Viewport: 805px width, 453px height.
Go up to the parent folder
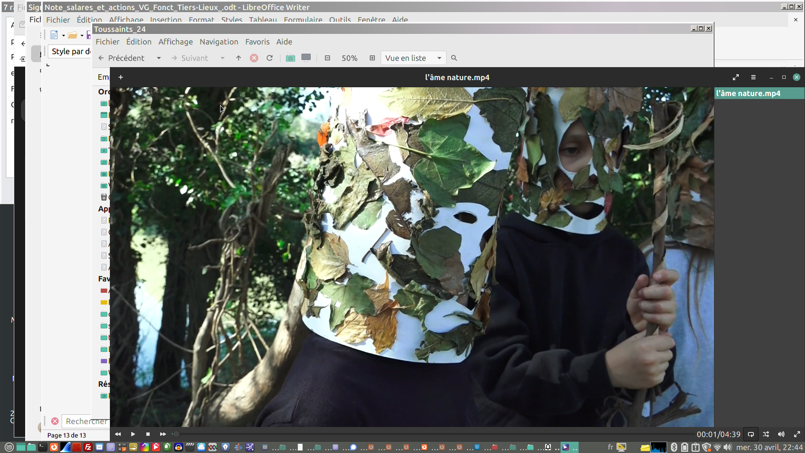pos(239,58)
